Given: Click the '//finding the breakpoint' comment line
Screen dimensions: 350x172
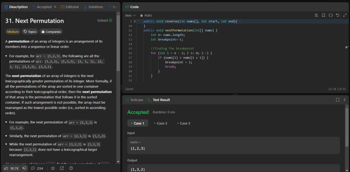Looking at the screenshot, I should point(172,49).
